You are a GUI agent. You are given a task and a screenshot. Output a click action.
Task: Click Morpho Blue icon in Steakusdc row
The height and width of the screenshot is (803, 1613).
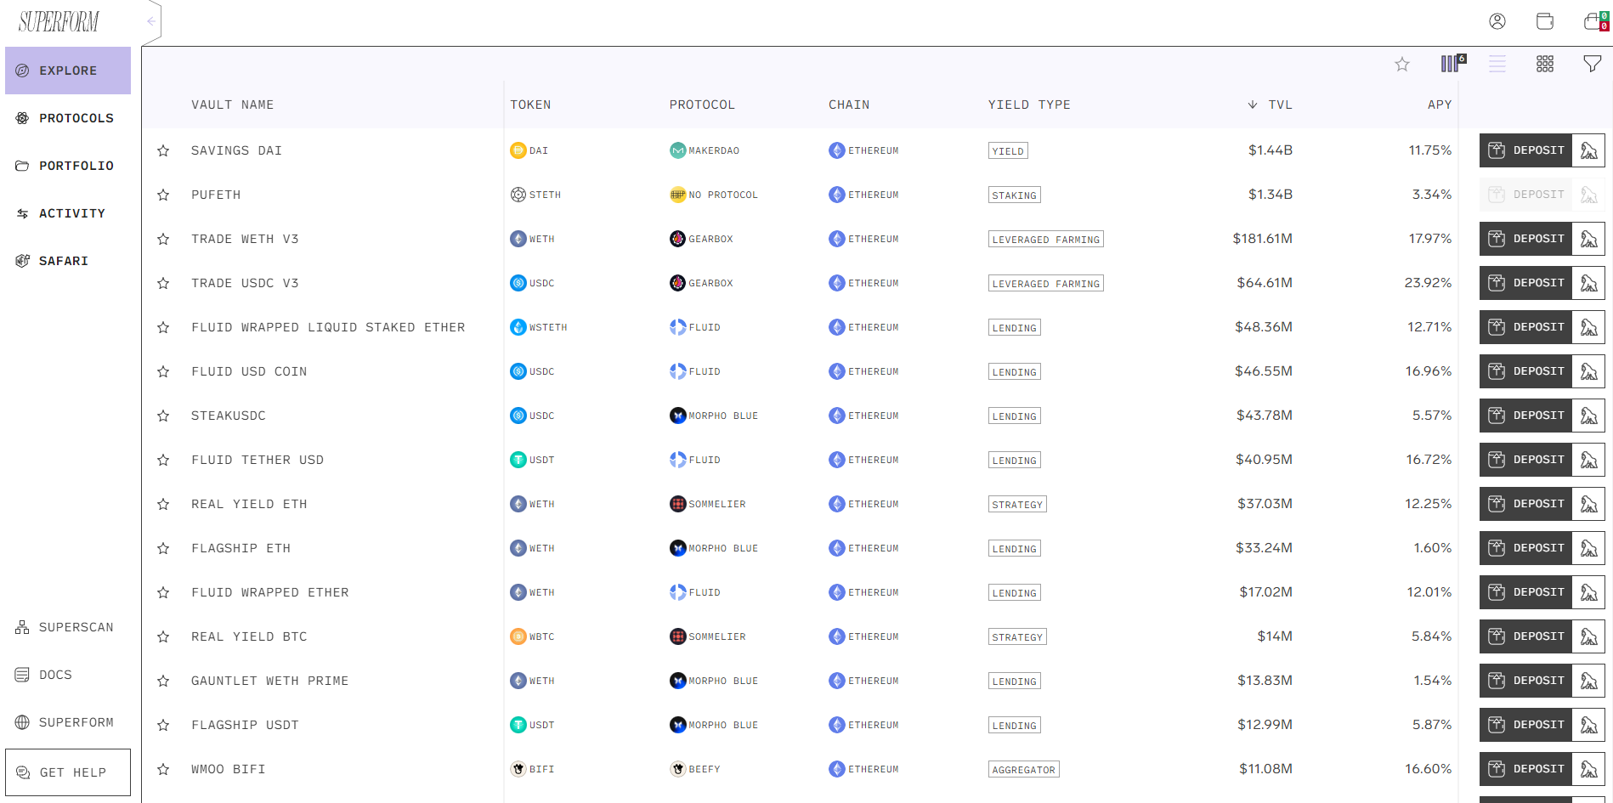[x=677, y=416]
